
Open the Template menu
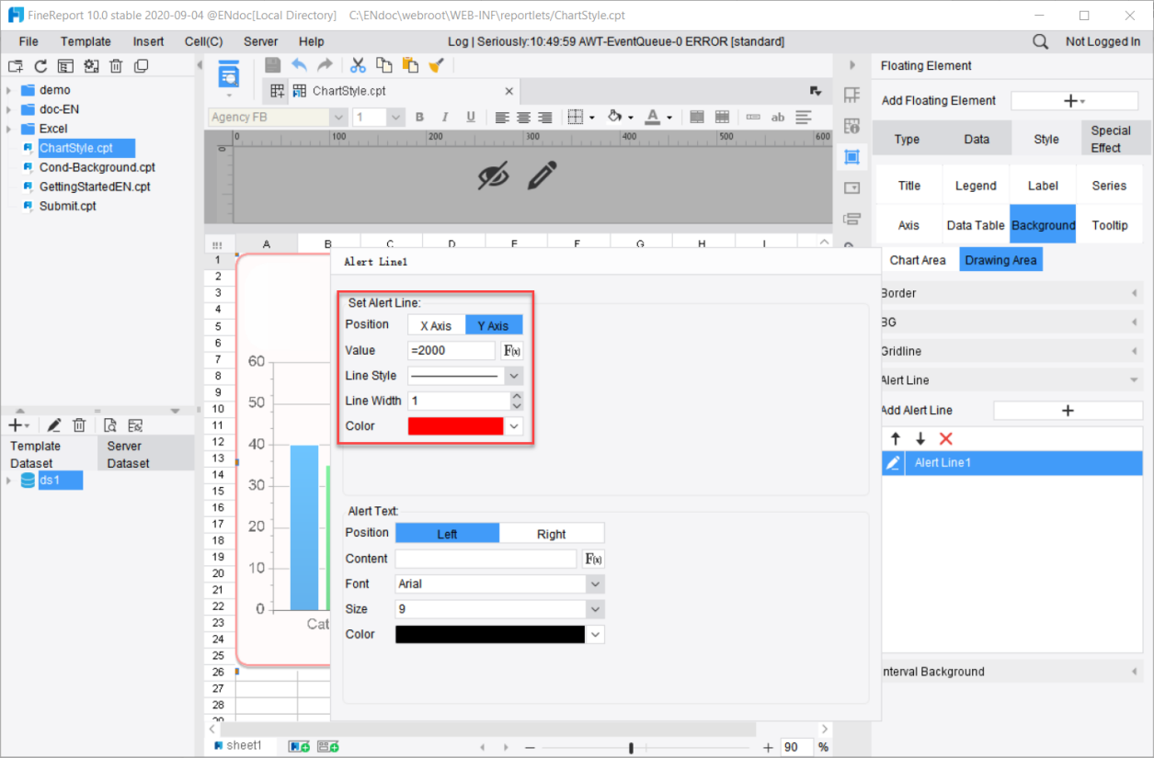pos(86,41)
